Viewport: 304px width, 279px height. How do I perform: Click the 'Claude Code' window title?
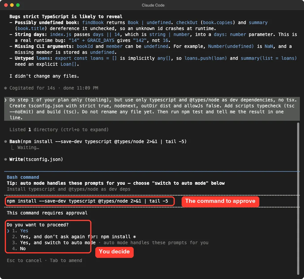tap(153, 5)
